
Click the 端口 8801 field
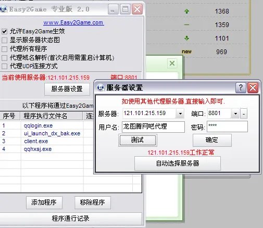219,113
